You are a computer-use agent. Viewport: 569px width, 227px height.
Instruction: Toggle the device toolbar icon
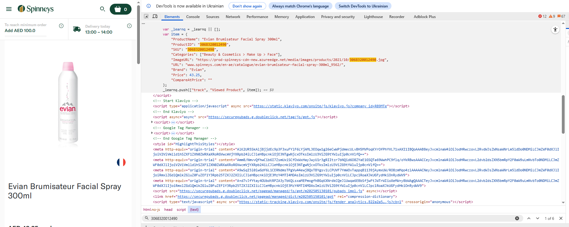coord(155,16)
